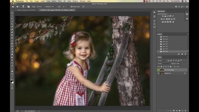This screenshot has width=199, height=112.
Task: Add an Invert adjustment
Action: click(x=163, y=22)
